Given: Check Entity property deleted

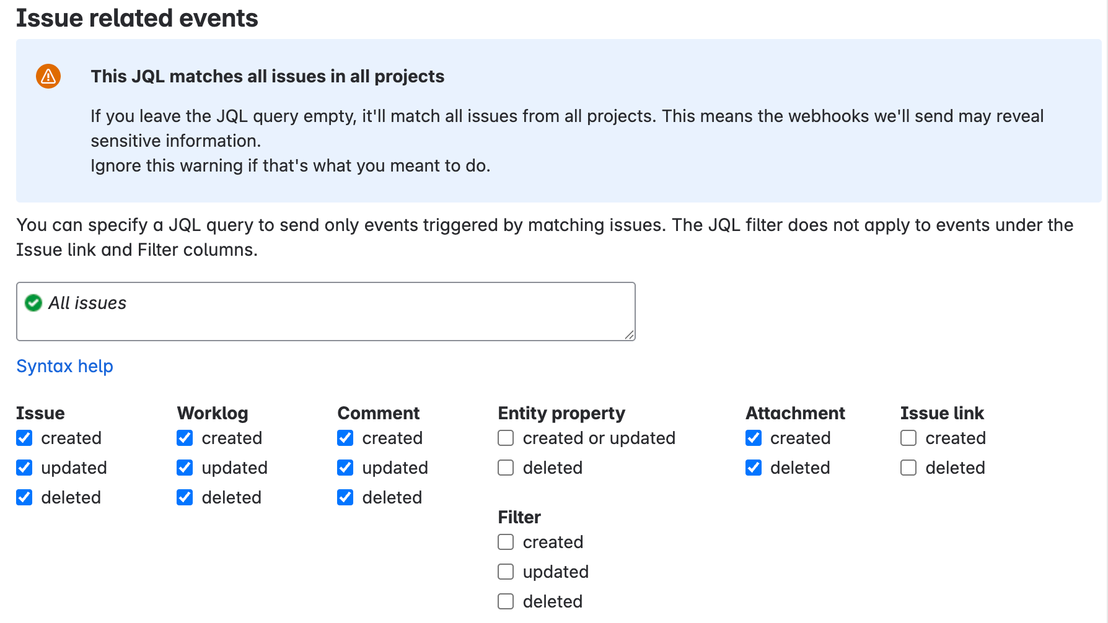Looking at the screenshot, I should coord(505,468).
